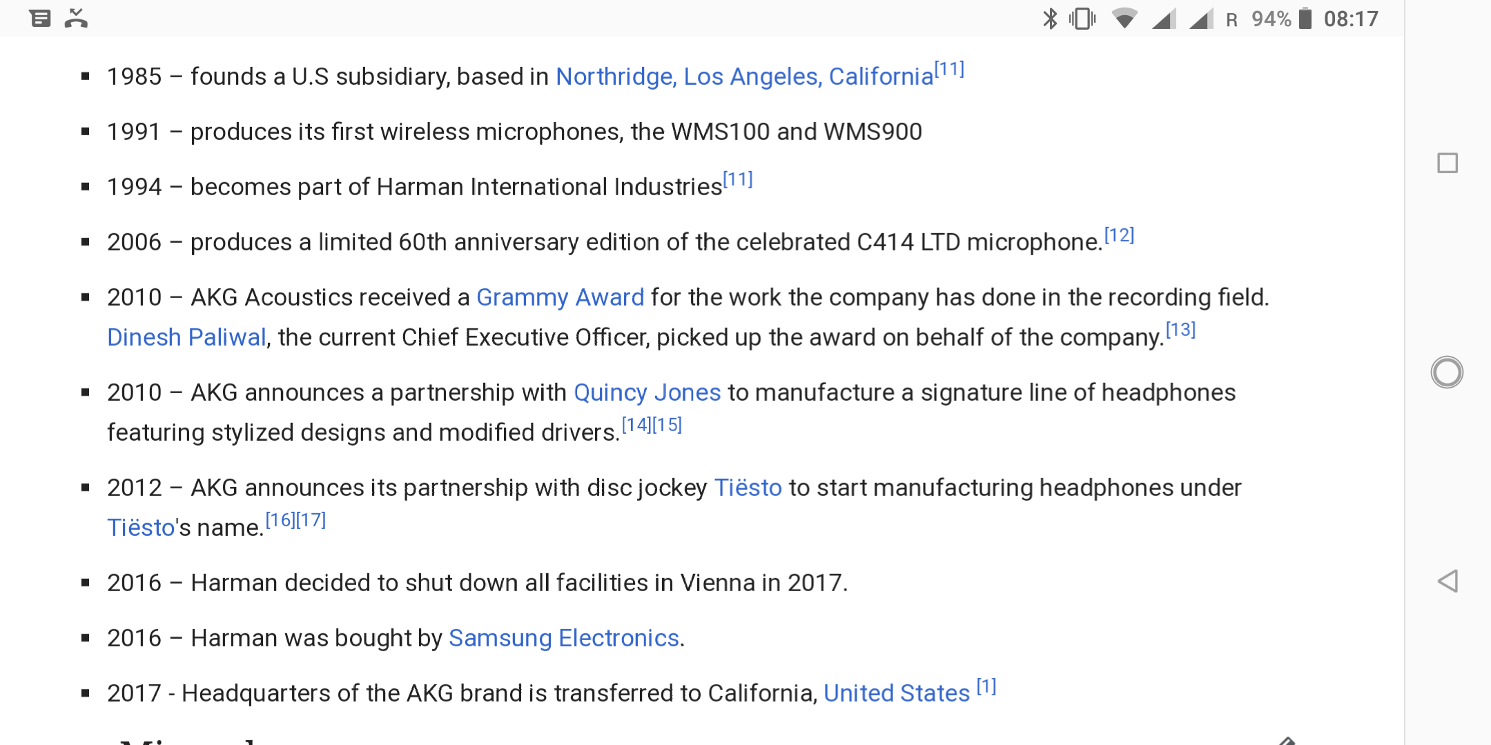Follow the Dinesh Paliwal link
Image resolution: width=1491 pixels, height=745 pixels.
click(x=186, y=337)
